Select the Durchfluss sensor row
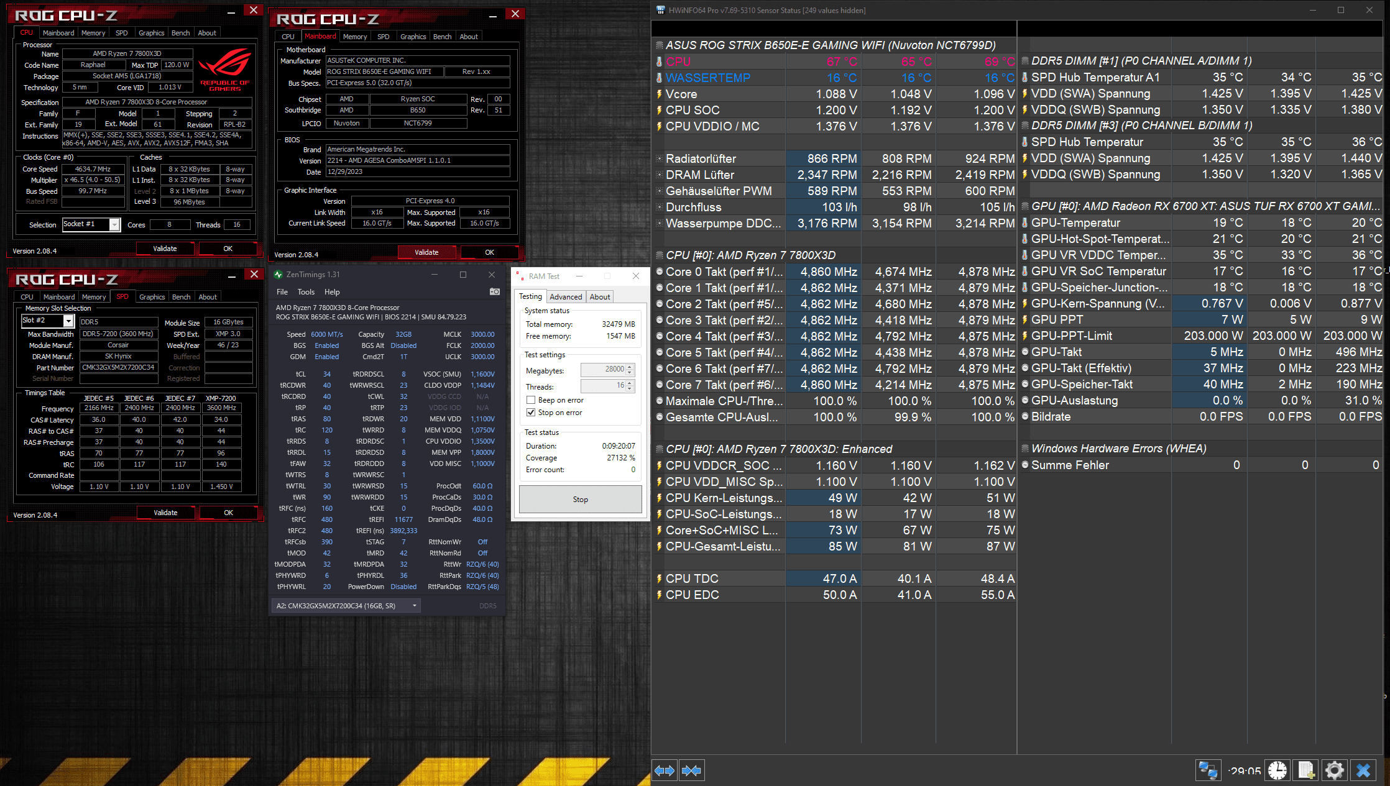Screen dimensions: 1390x786 [835, 207]
